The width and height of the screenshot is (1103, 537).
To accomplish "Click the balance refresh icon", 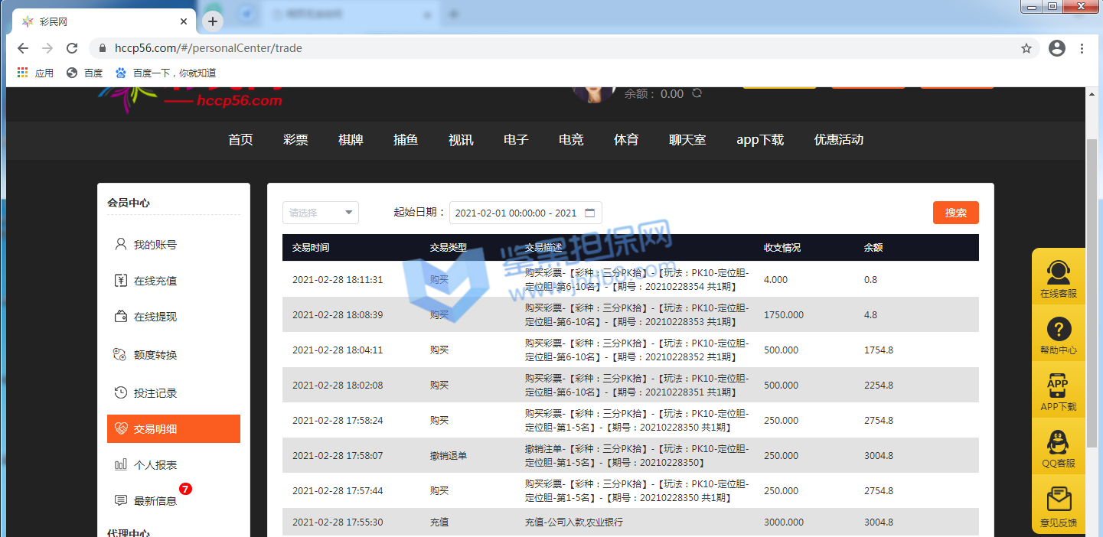I will pyautogui.click(x=697, y=93).
